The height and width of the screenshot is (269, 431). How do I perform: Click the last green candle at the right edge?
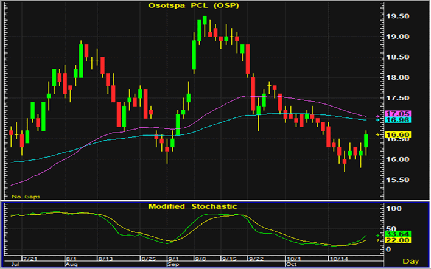point(366,141)
